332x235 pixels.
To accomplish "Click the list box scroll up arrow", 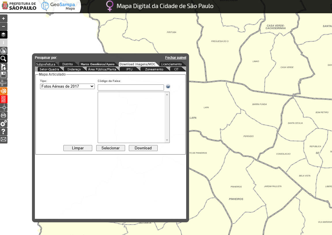I will pyautogui.click(x=167, y=95).
